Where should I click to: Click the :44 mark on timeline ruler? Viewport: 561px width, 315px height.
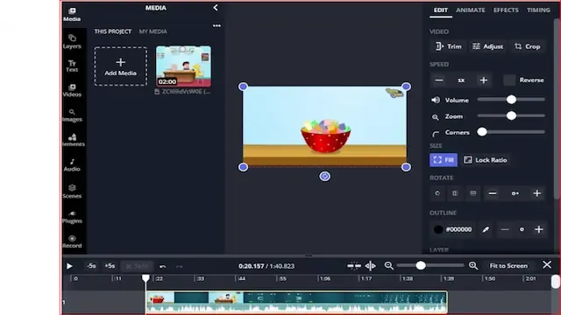pos(242,278)
